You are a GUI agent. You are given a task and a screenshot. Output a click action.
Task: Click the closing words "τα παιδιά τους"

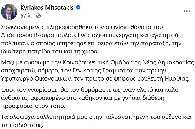[x=22, y=125]
